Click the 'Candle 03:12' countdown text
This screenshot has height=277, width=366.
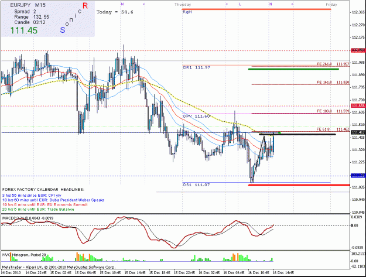(30, 22)
